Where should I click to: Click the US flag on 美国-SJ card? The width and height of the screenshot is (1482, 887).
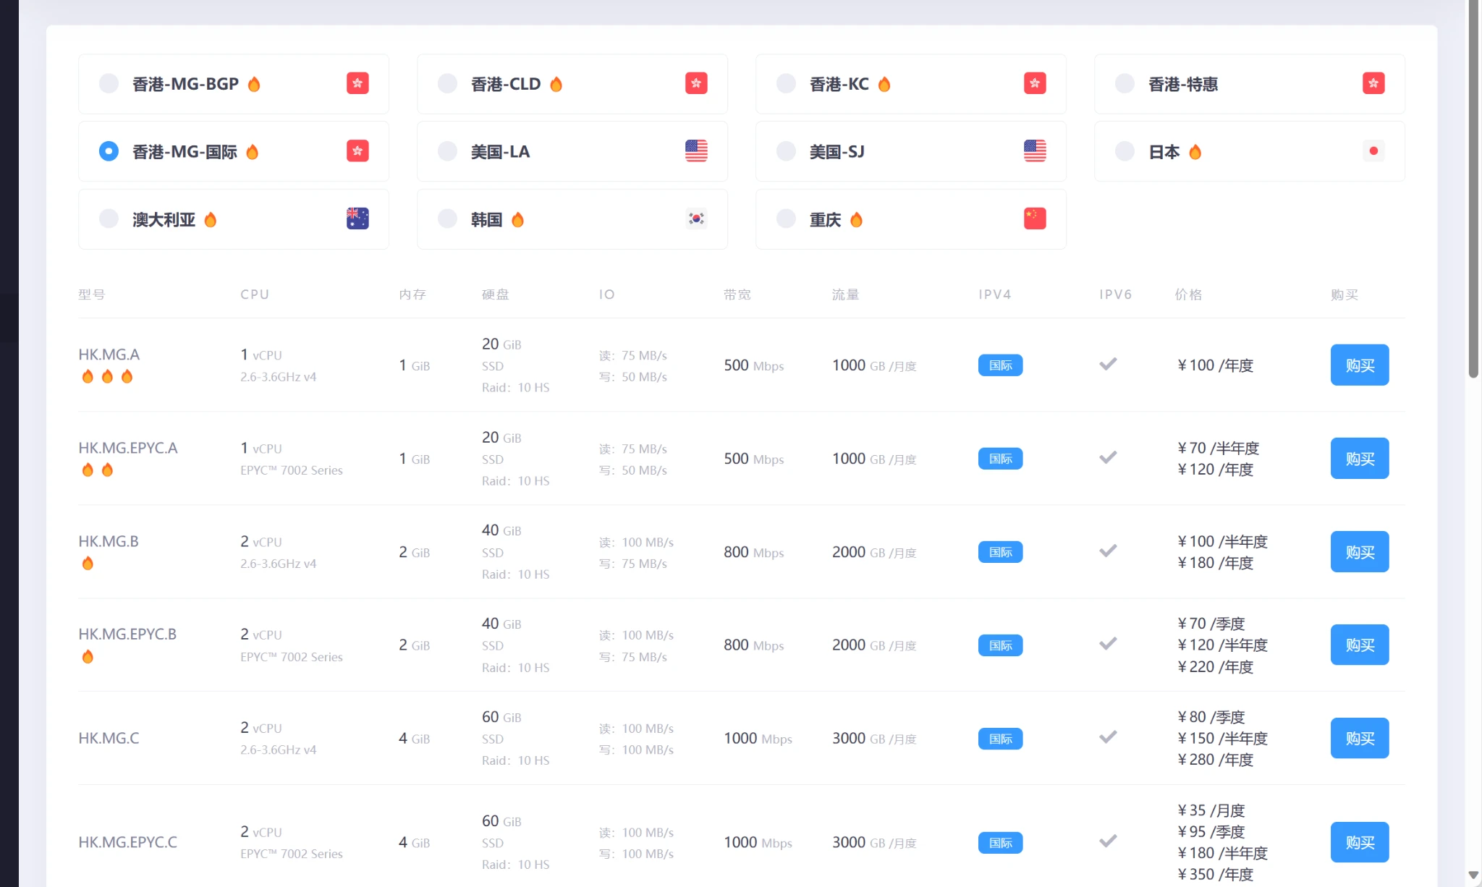tap(1035, 150)
